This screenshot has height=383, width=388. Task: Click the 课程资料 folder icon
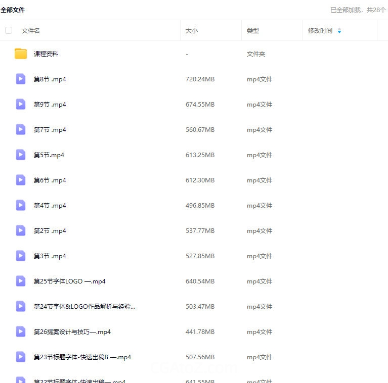click(21, 54)
